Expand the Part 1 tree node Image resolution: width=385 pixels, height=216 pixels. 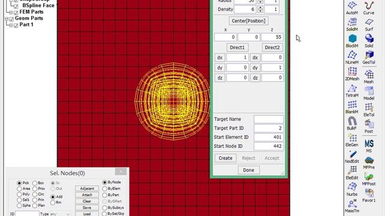click(x=11, y=25)
